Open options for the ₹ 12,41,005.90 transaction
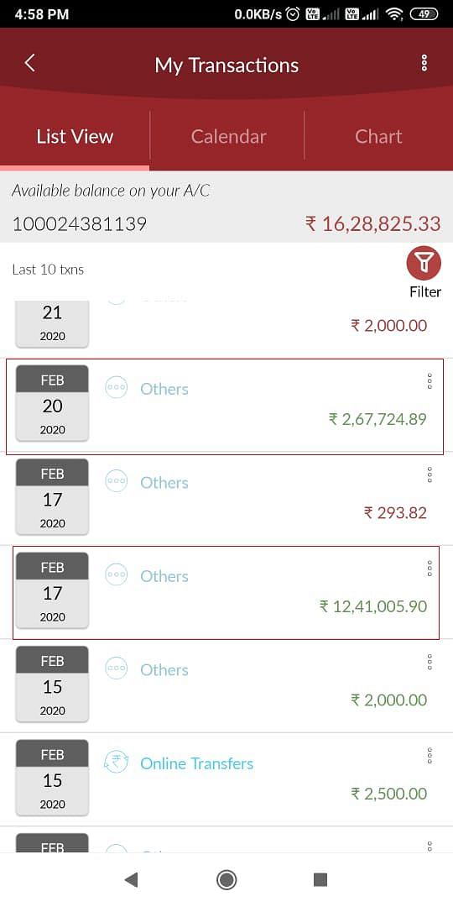 (430, 568)
